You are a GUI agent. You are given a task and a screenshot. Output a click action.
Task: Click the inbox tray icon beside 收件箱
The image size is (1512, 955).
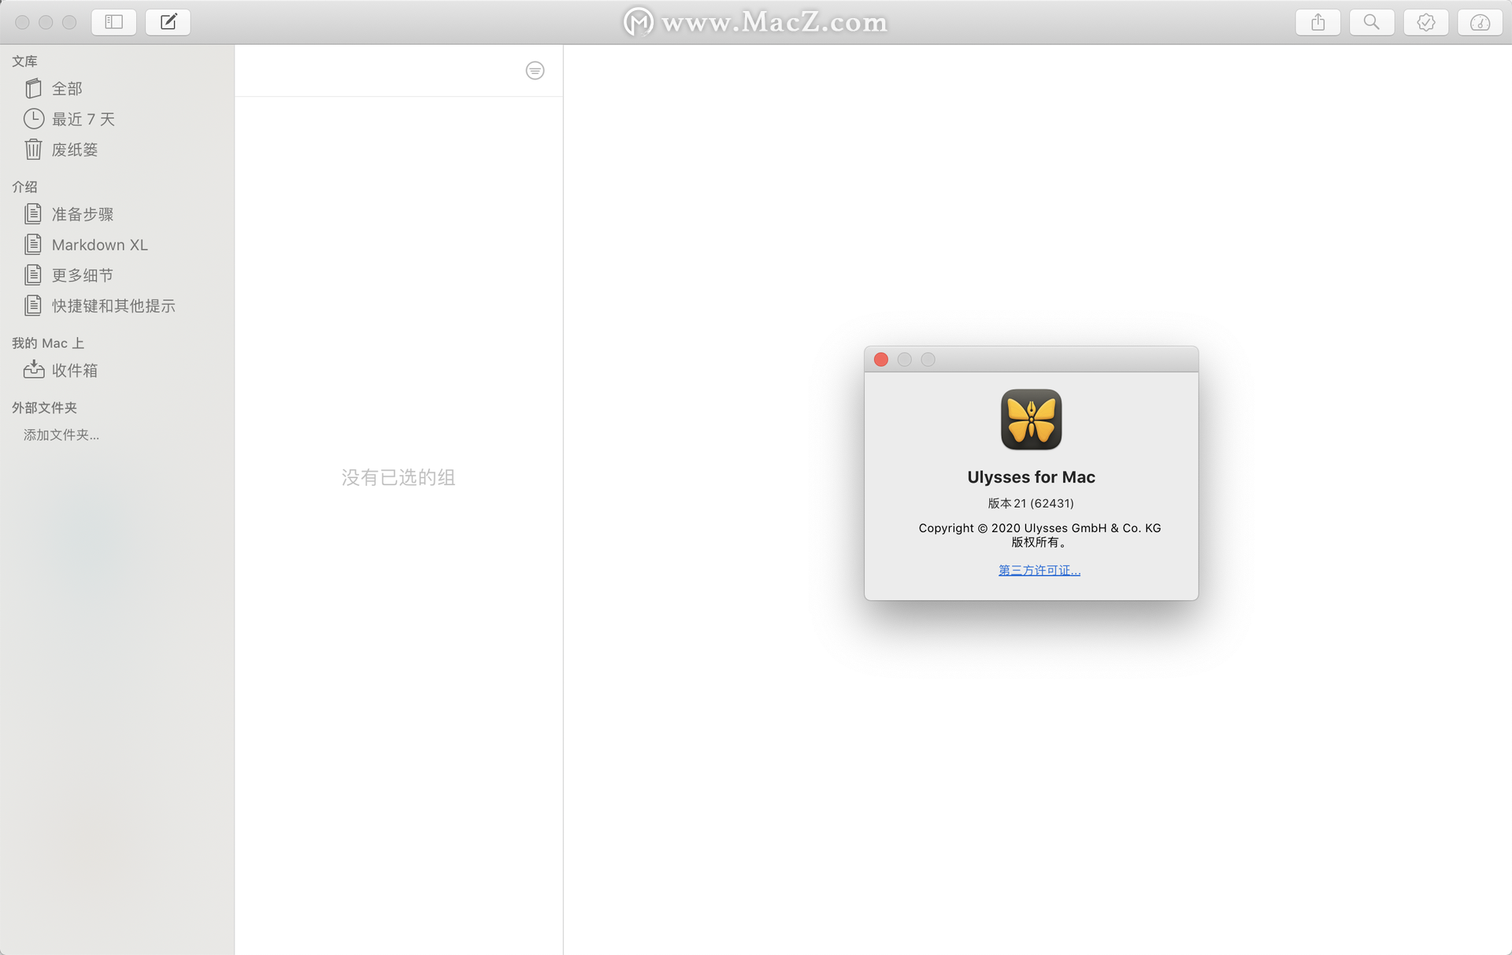pyautogui.click(x=34, y=369)
